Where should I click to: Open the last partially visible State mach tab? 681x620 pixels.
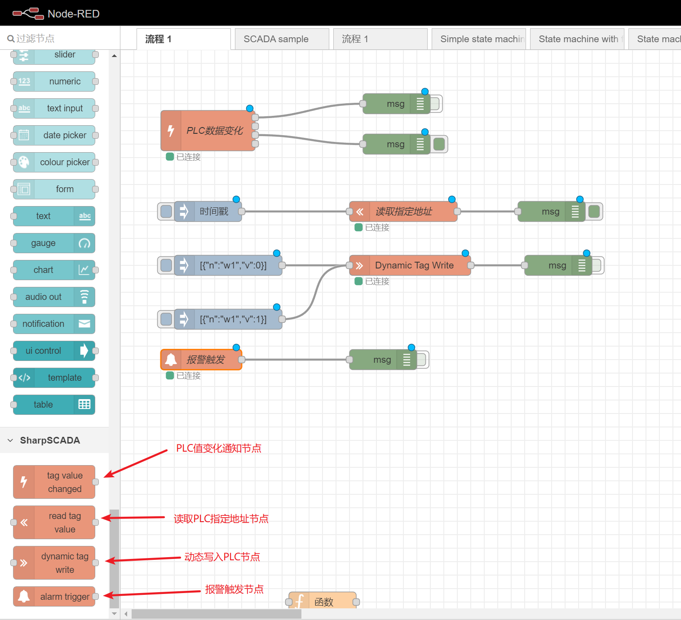click(655, 39)
